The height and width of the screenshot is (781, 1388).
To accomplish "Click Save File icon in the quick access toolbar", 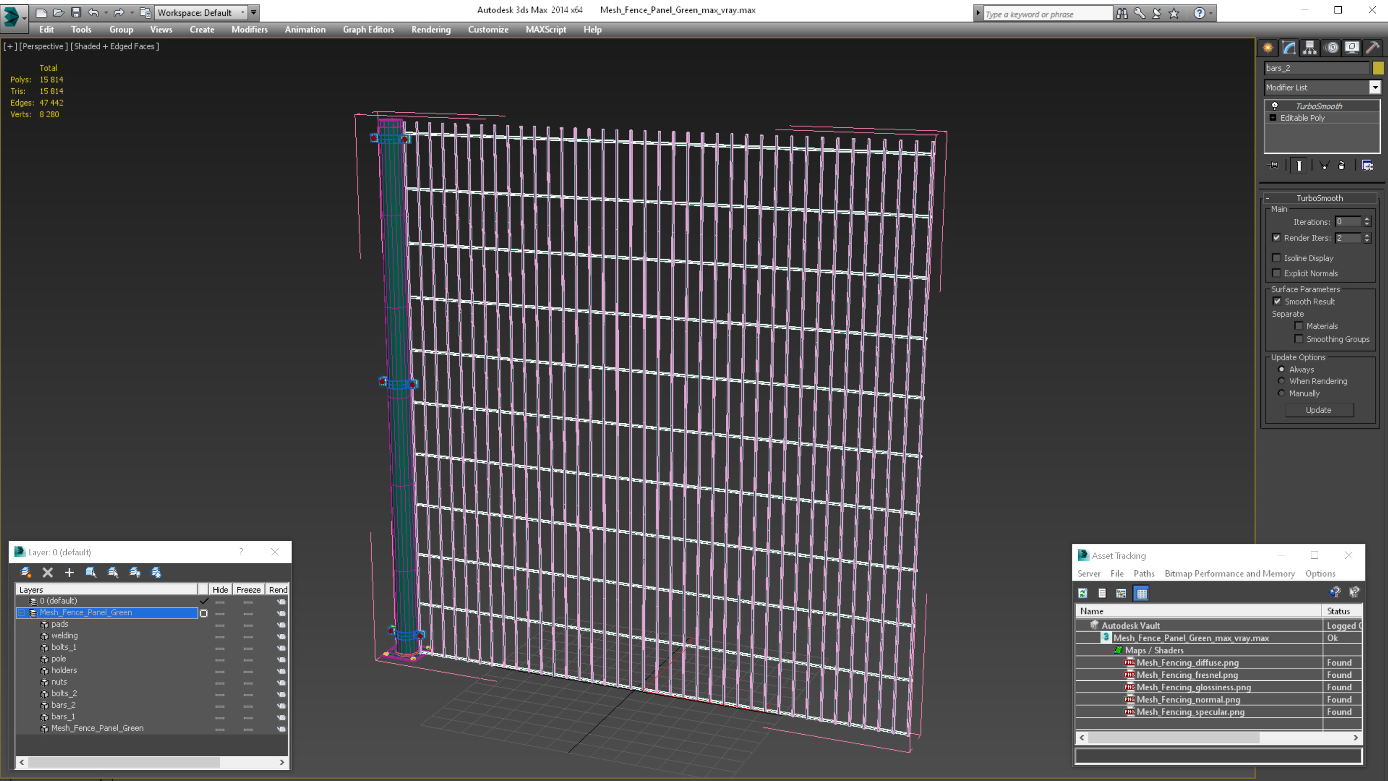I will 76,13.
